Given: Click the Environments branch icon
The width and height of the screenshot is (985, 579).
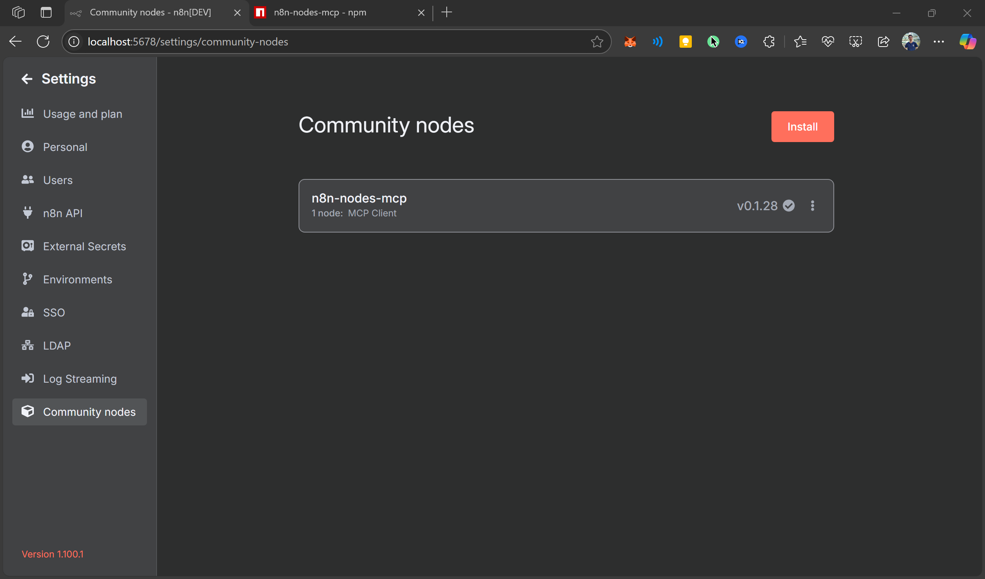Looking at the screenshot, I should click(27, 279).
